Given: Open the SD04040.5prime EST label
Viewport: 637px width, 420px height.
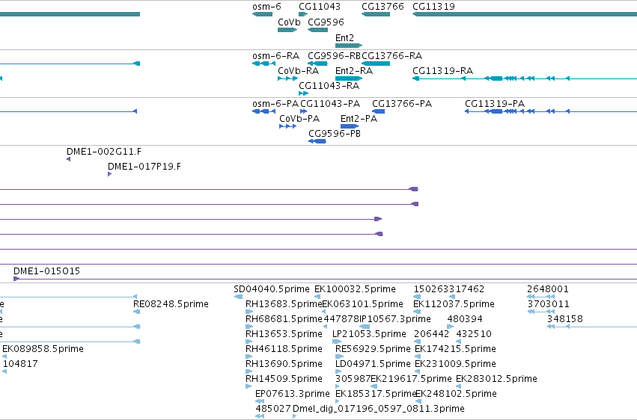Looking at the screenshot, I should [x=272, y=289].
